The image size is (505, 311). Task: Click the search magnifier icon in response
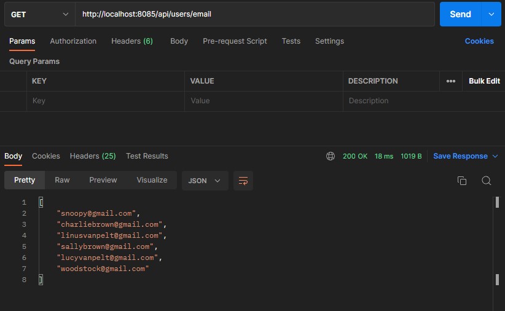point(486,181)
